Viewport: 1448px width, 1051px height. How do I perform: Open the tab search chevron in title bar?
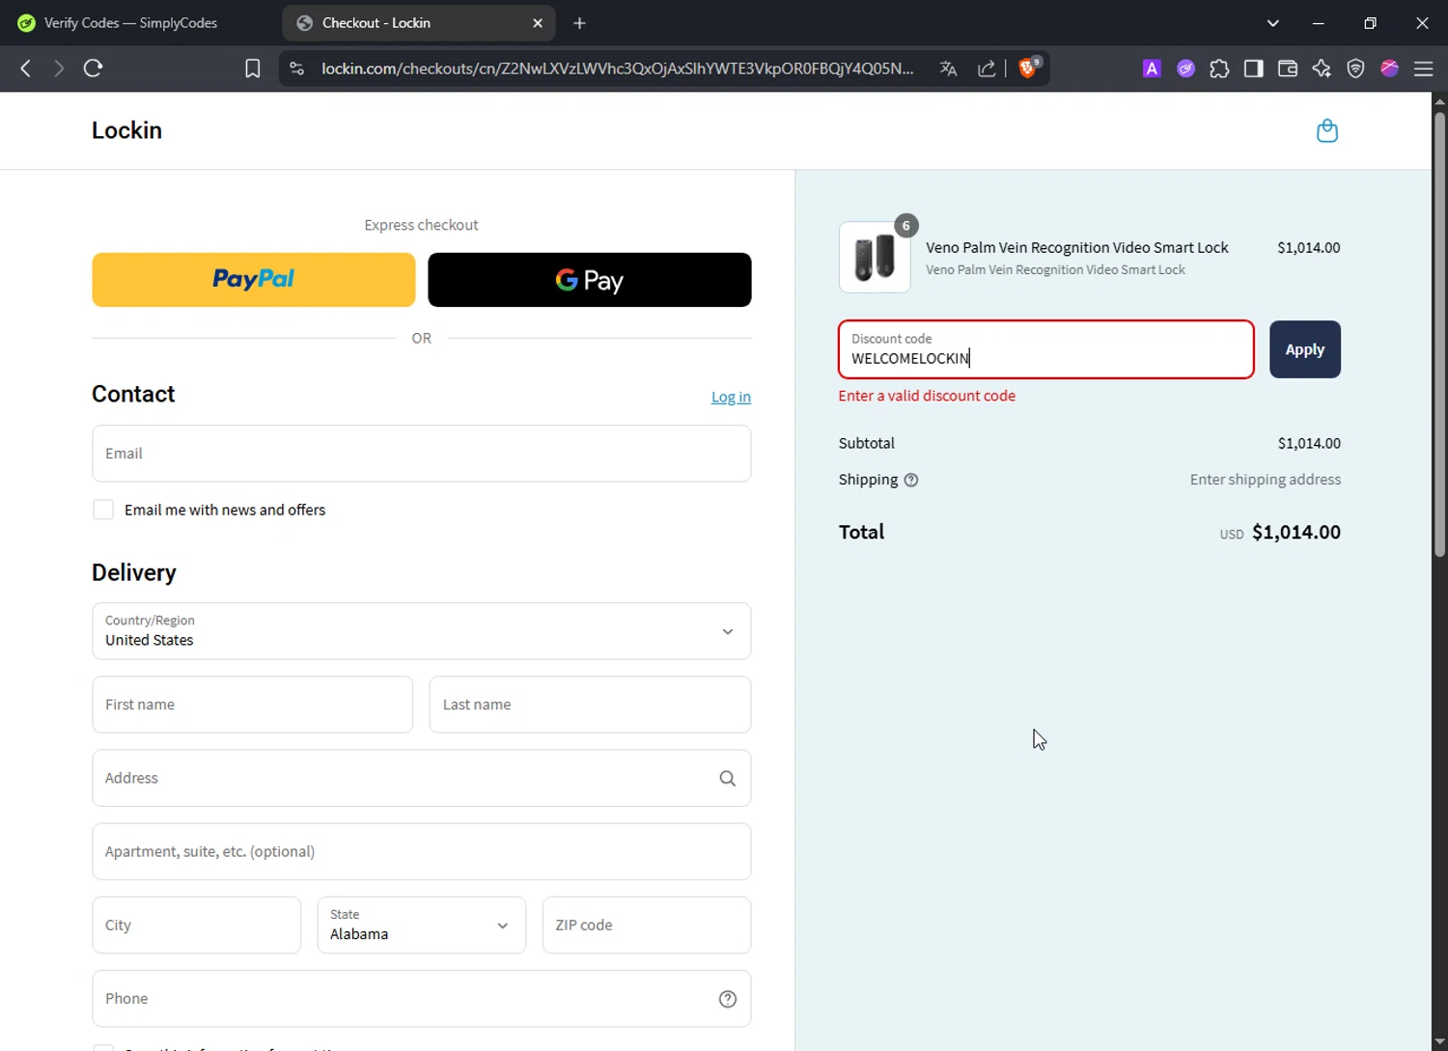[x=1273, y=23]
